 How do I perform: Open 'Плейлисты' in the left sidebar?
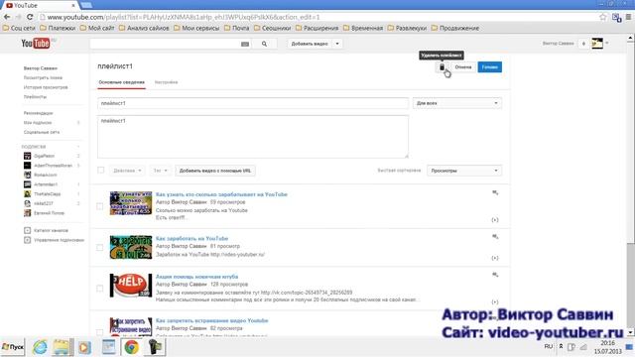coord(35,97)
